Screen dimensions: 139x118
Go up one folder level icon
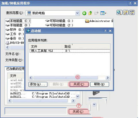(90, 13)
